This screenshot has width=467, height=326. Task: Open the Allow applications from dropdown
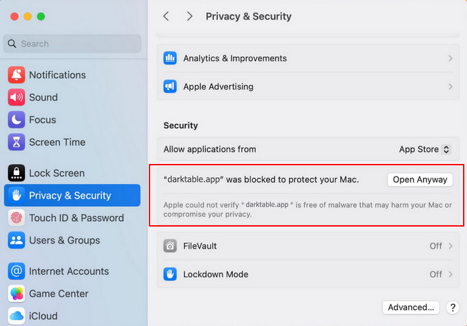[425, 149]
